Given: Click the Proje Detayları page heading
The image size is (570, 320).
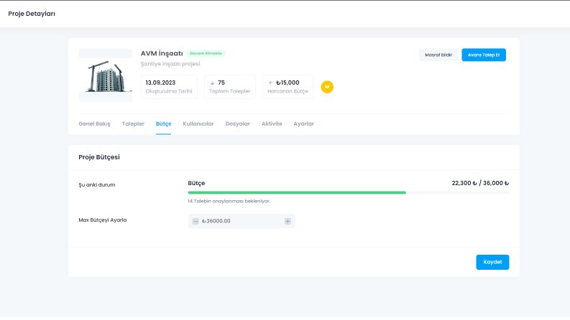Looking at the screenshot, I should click(x=32, y=14).
